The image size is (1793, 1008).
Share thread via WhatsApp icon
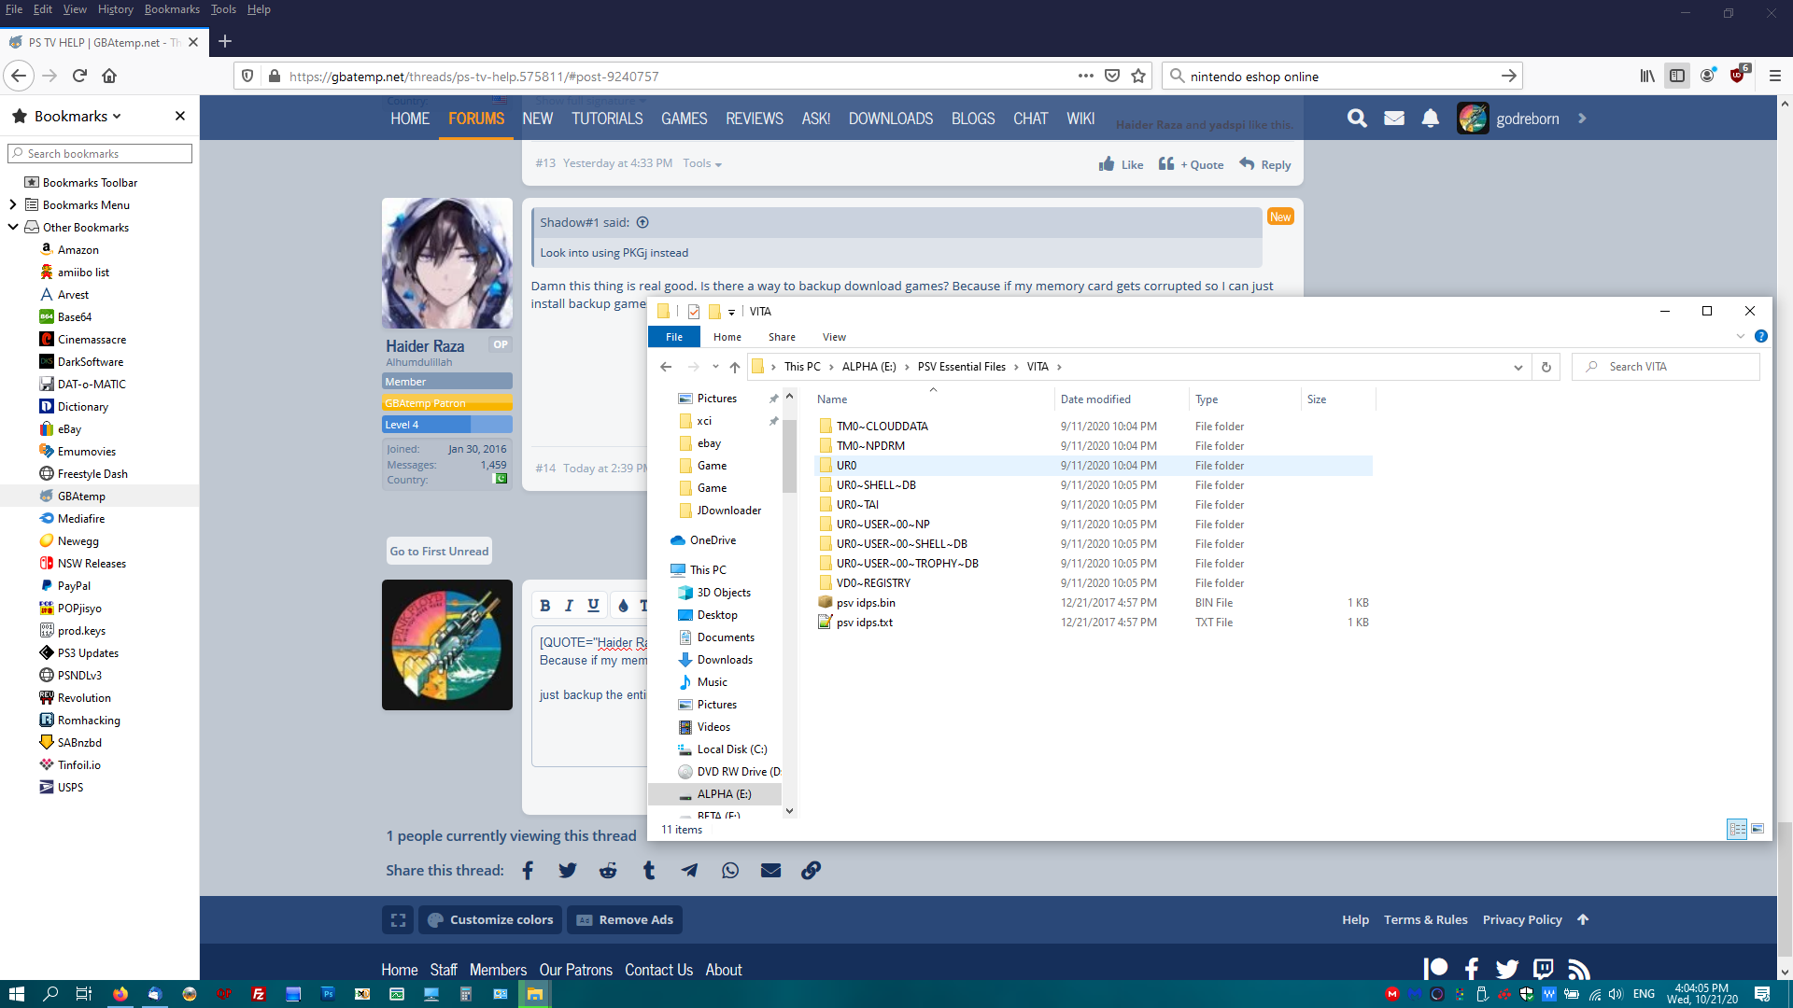click(x=730, y=870)
